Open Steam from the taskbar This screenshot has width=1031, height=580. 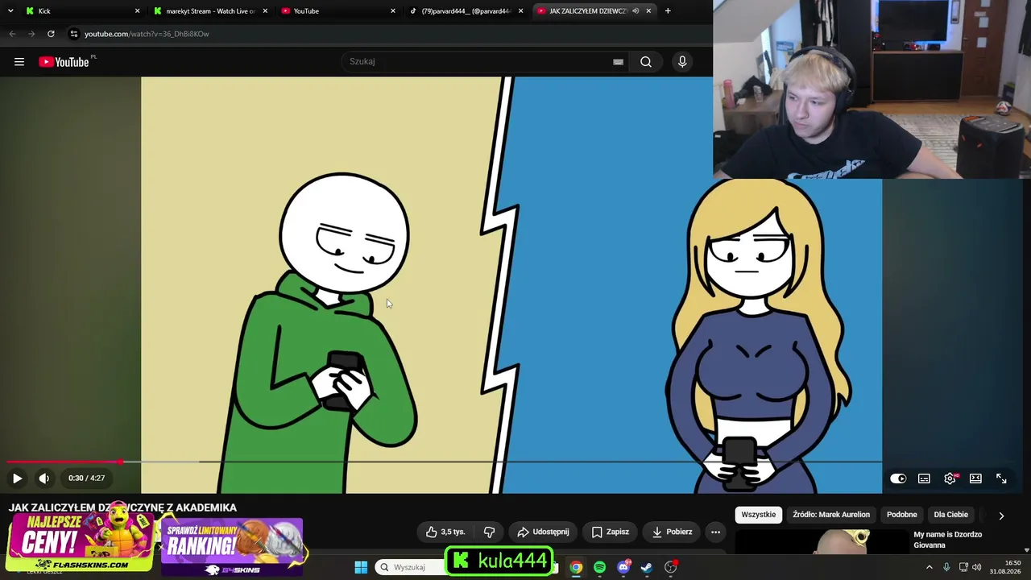coord(647,567)
